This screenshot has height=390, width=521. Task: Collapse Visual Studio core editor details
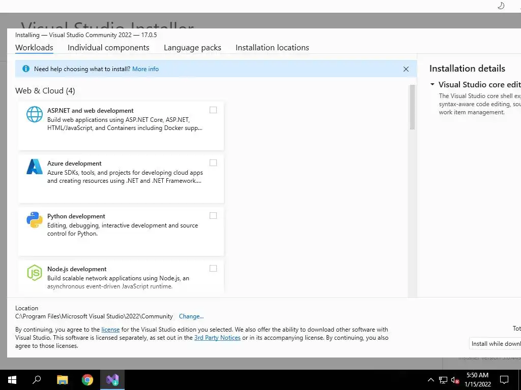point(432,84)
